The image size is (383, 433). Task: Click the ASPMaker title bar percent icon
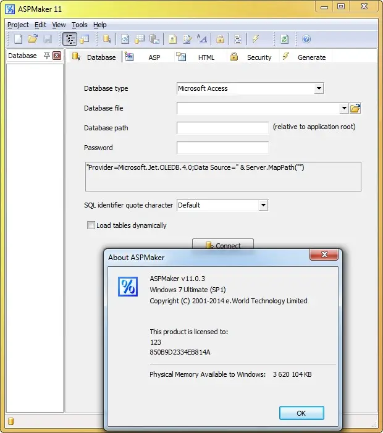point(10,9)
